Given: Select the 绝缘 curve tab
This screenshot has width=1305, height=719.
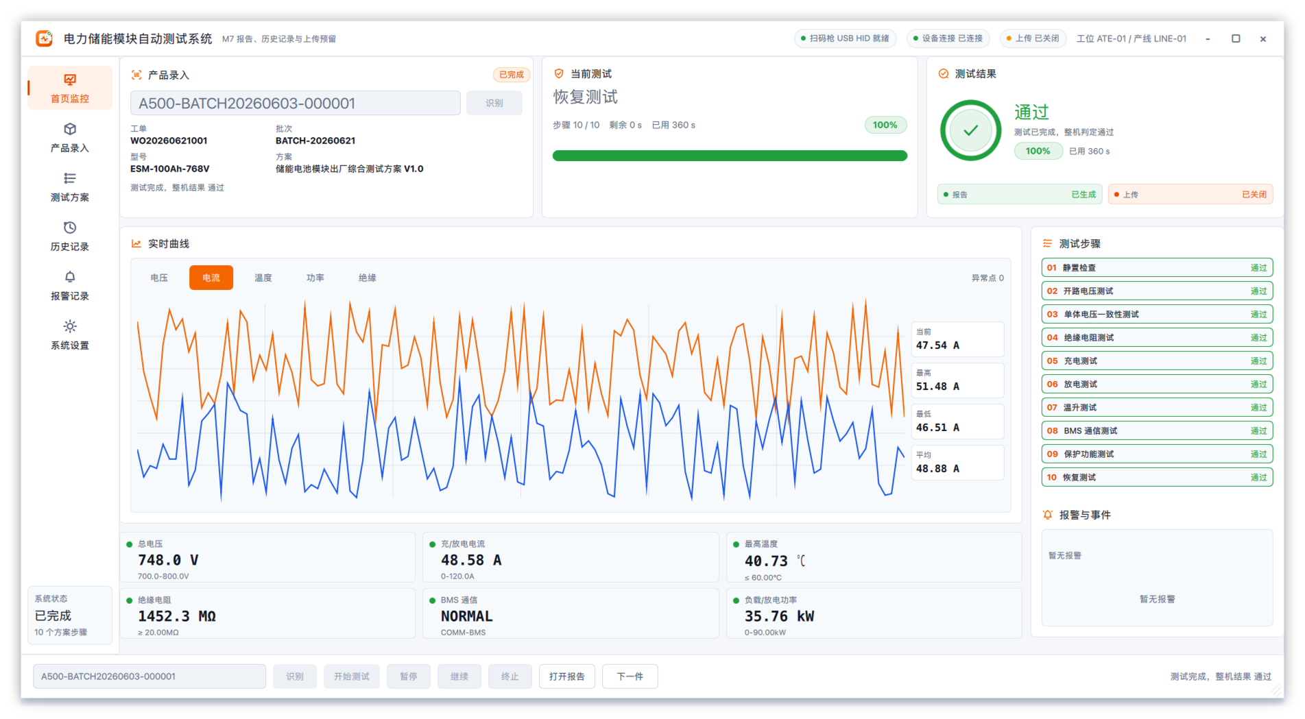Looking at the screenshot, I should click(368, 278).
